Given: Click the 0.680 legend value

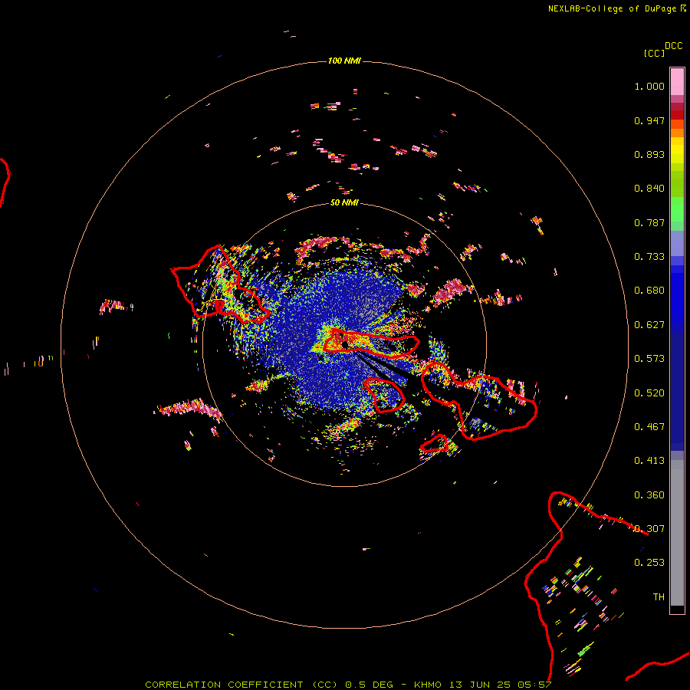Looking at the screenshot, I should (649, 291).
